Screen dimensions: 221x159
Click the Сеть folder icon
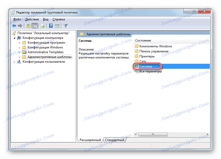pyautogui.click(x=137, y=61)
